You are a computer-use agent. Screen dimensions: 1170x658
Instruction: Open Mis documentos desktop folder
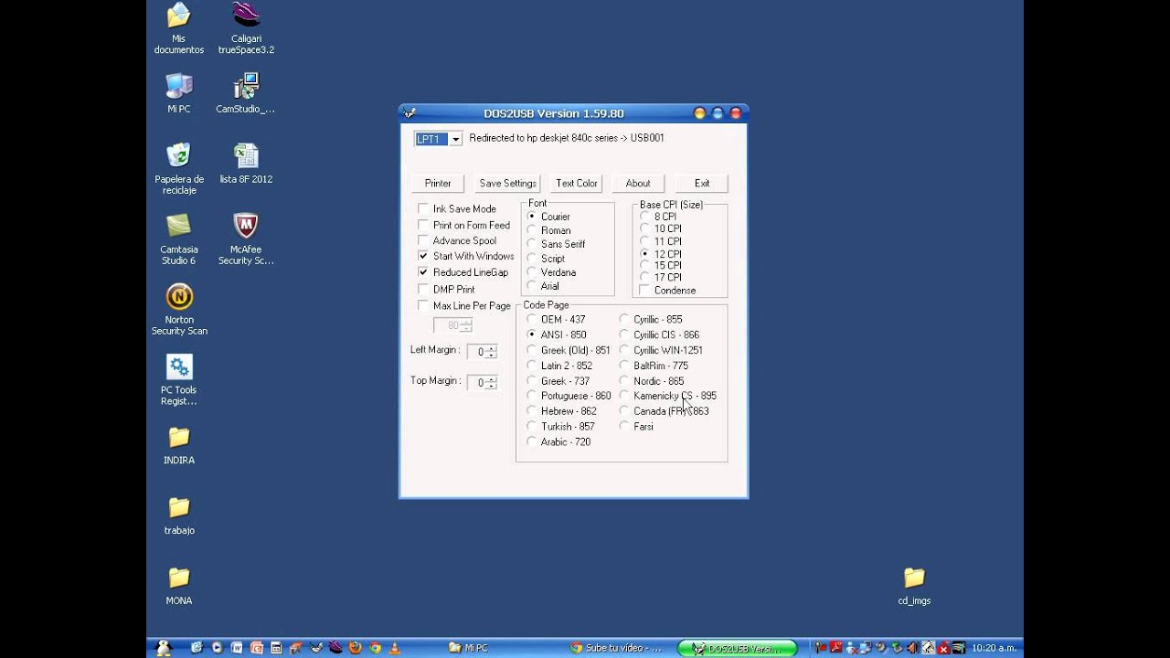(179, 28)
